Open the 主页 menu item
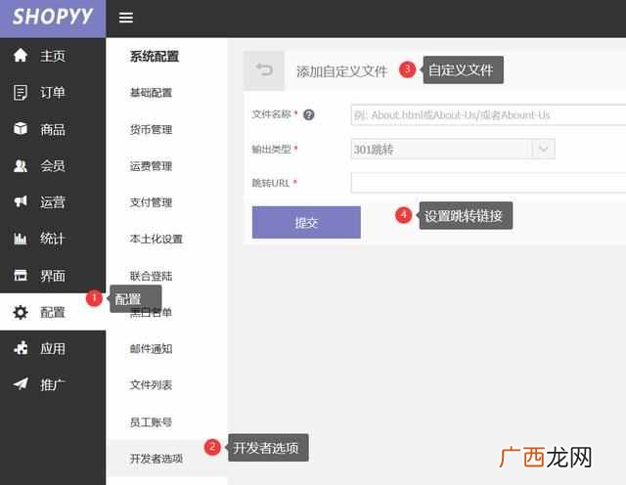This screenshot has height=485, width=626. [52, 56]
